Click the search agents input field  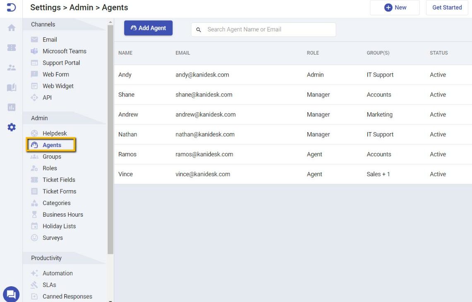pyautogui.click(x=263, y=29)
